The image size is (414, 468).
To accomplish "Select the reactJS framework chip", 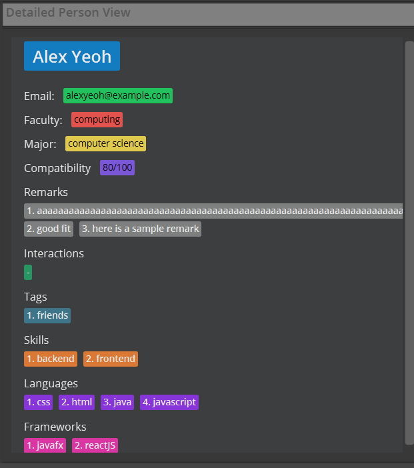I will (95, 445).
